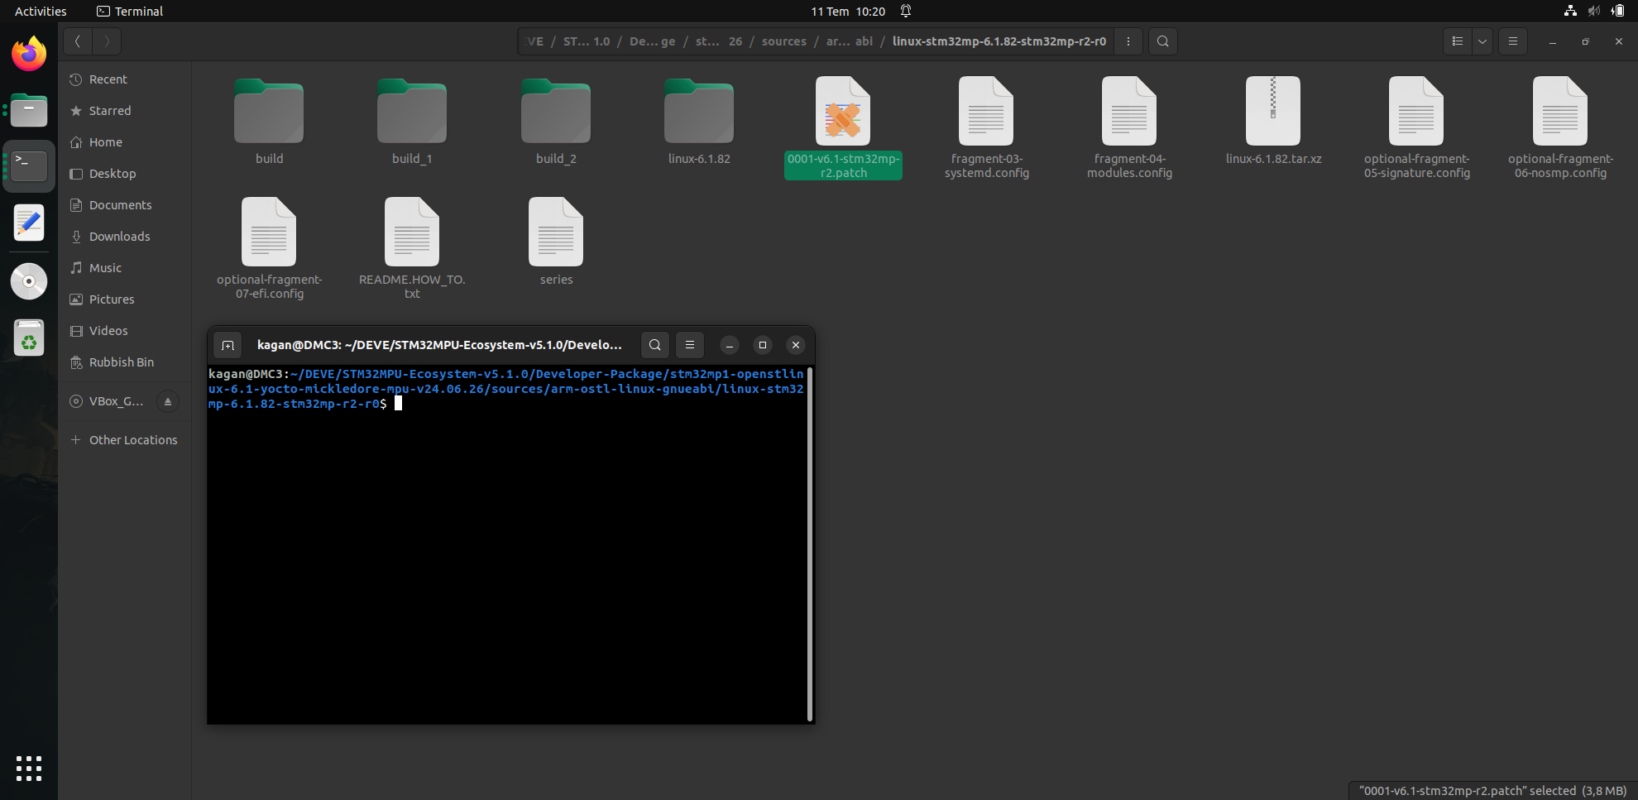Open the Terminal's hamburger menu
This screenshot has width=1638, height=800.
(690, 345)
